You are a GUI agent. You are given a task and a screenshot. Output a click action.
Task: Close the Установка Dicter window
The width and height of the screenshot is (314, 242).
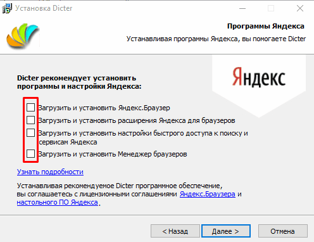(x=300, y=8)
